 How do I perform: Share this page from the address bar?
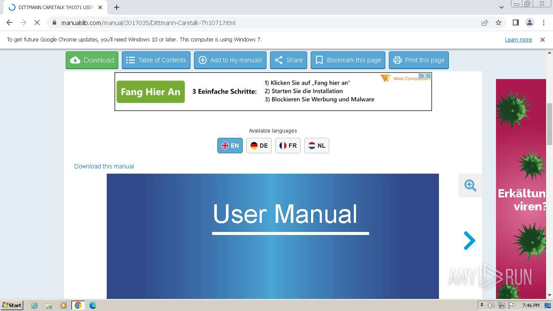tap(485, 22)
